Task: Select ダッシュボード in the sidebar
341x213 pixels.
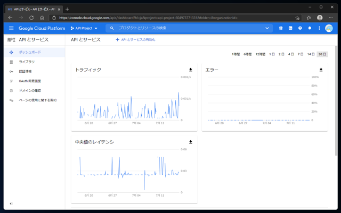Action: pos(34,52)
